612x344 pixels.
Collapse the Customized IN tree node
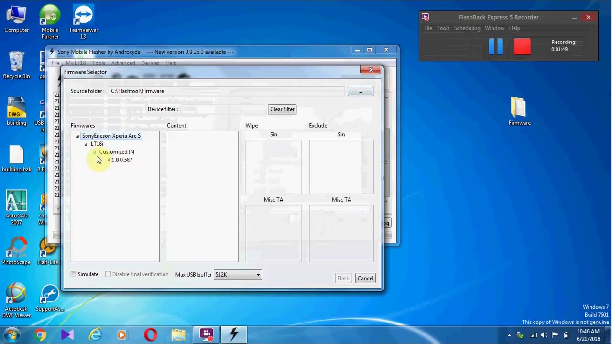point(95,152)
